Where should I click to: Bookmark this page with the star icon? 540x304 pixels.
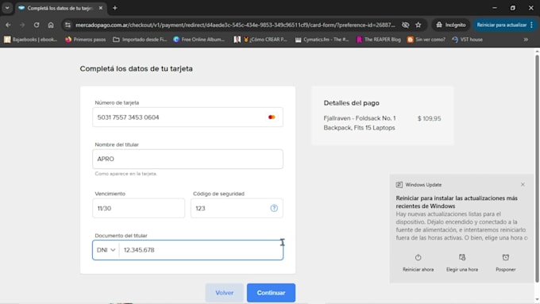(418, 25)
